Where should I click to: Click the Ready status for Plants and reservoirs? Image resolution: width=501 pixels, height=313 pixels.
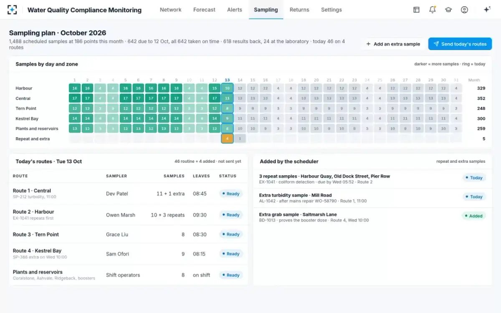(231, 275)
